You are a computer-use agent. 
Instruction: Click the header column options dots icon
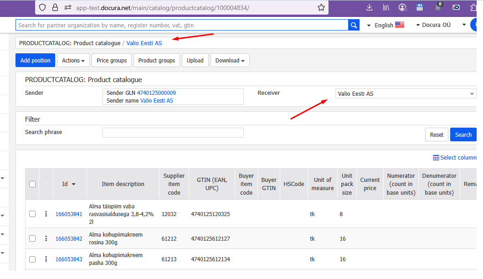[x=46, y=184]
